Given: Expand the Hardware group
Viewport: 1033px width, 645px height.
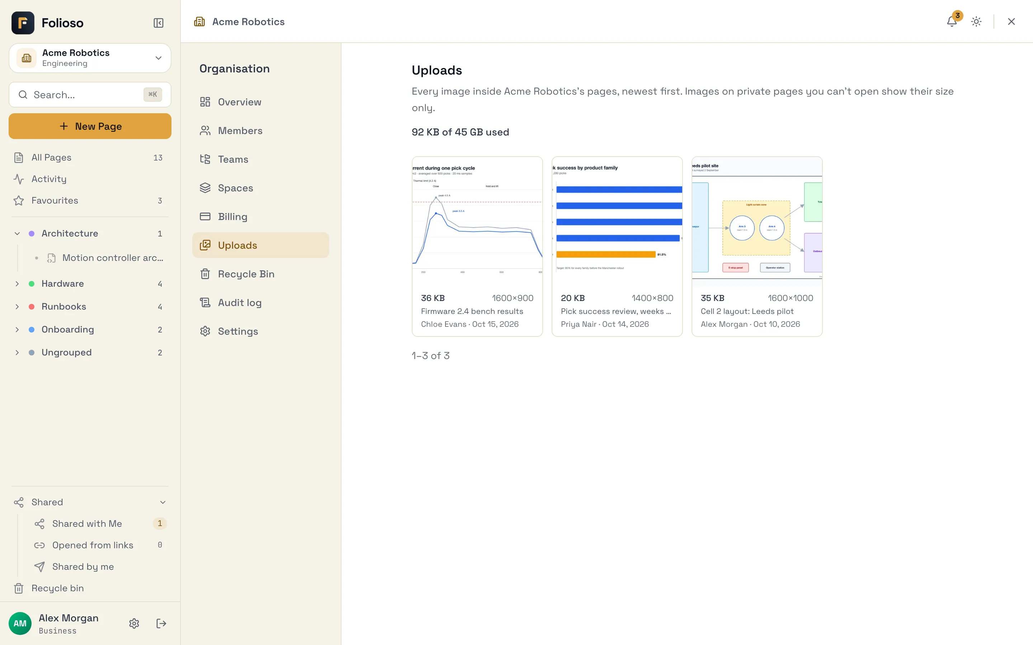Looking at the screenshot, I should click(17, 284).
